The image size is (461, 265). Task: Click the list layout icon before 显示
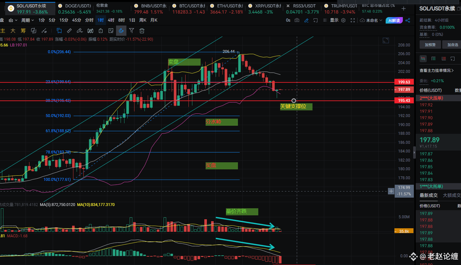pos(325,20)
